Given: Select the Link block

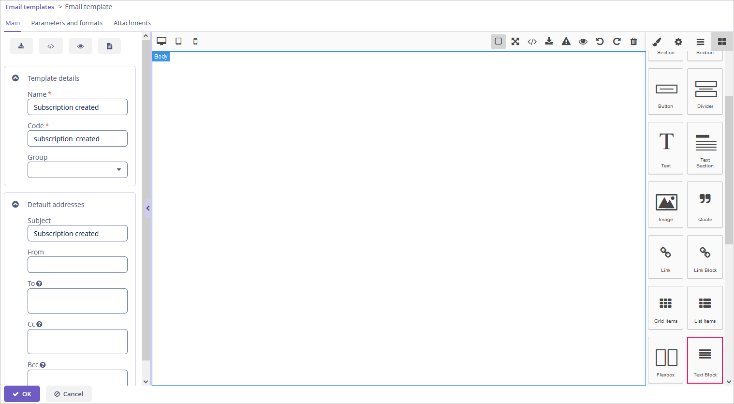Looking at the screenshot, I should [666, 257].
